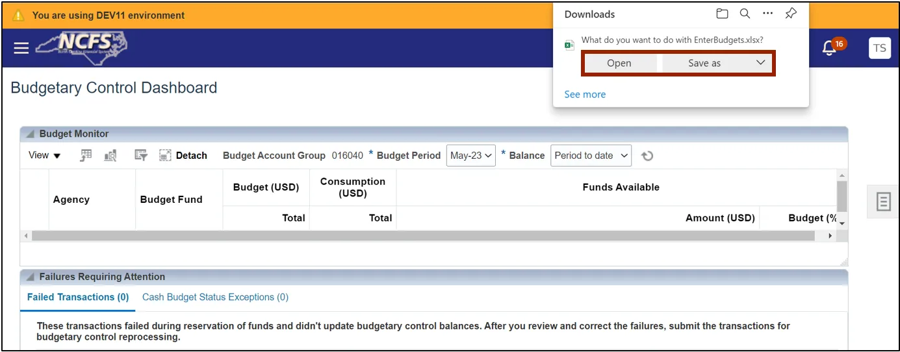The height and width of the screenshot is (352, 900).
Task: Click the horizontal scrollbar right arrow
Action: tap(830, 236)
